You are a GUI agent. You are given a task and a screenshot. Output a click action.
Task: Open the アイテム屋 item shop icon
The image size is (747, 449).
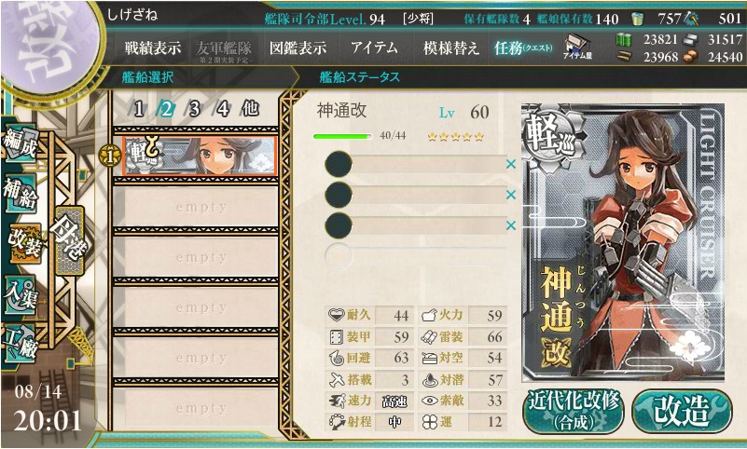pyautogui.click(x=577, y=48)
